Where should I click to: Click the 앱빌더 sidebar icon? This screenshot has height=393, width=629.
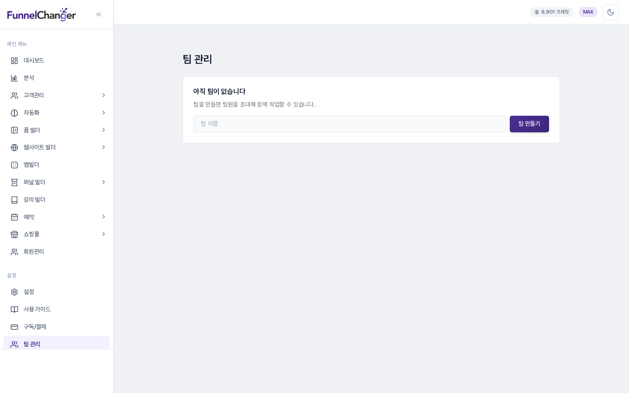pos(14,165)
